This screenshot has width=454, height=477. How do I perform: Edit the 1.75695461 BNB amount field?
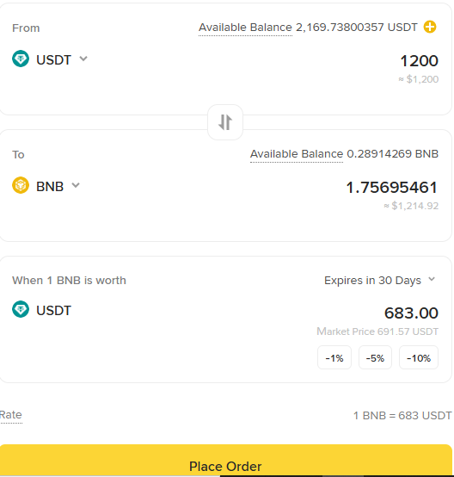click(392, 188)
